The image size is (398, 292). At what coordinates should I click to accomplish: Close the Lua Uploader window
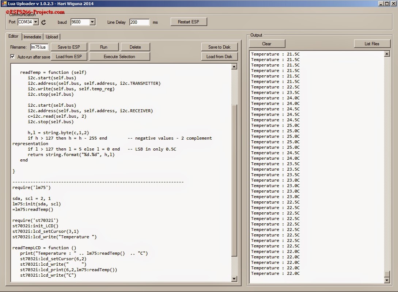(x=393, y=4)
